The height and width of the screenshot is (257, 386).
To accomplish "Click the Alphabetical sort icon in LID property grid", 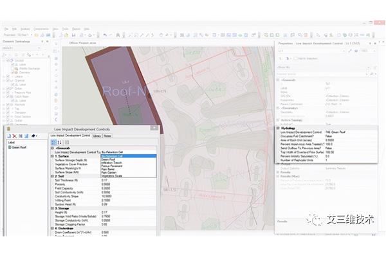I will (60, 143).
